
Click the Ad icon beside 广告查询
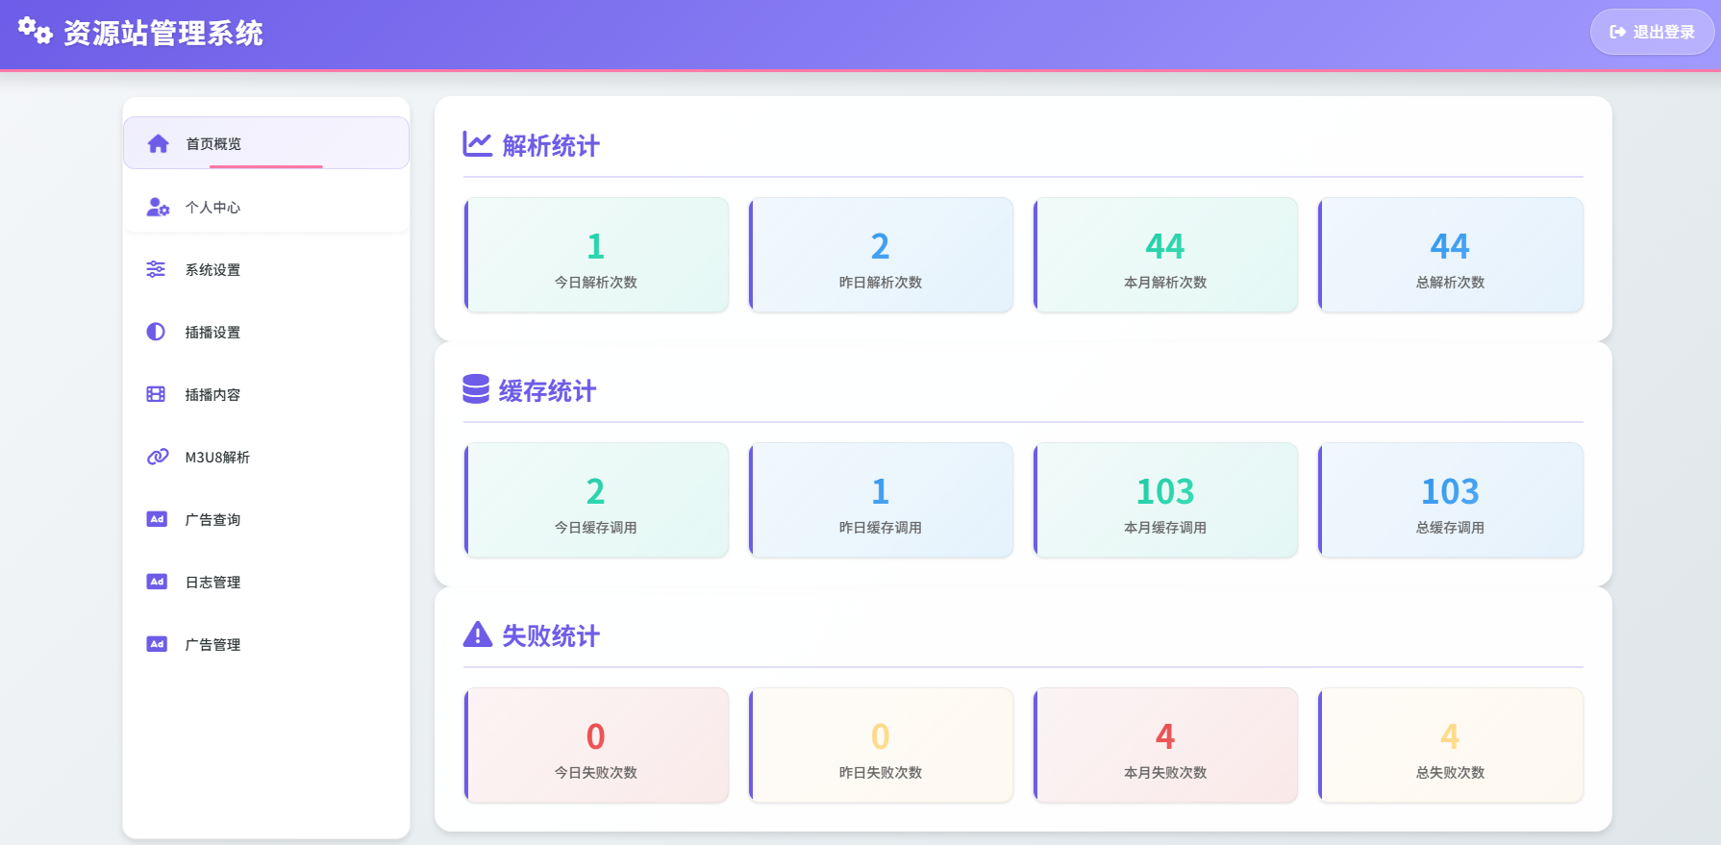click(x=157, y=519)
